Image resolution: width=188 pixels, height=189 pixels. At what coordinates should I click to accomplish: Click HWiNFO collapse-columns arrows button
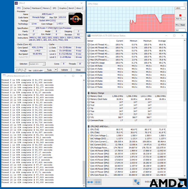coord(98,182)
